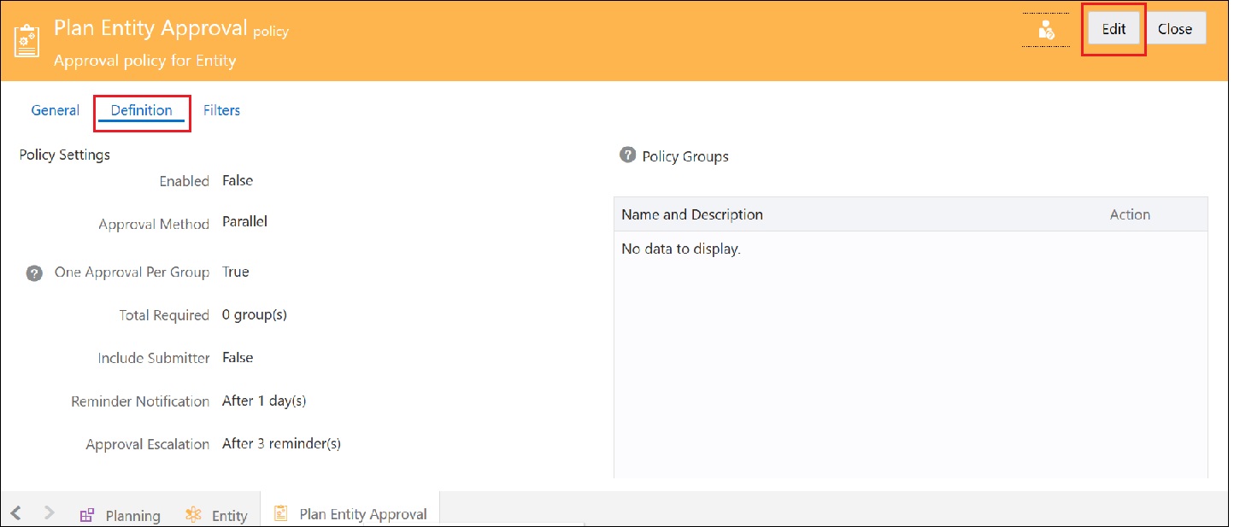Select the Definition tab
This screenshot has height=527, width=1234.
point(141,109)
